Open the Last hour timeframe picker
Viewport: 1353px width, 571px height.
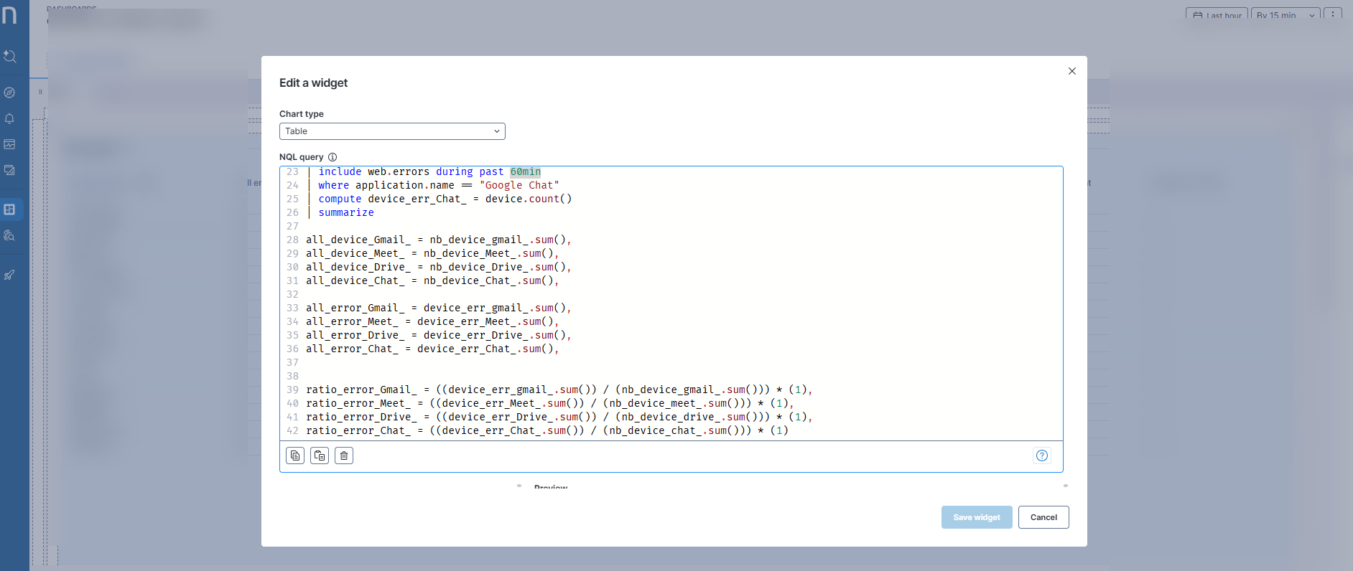click(1217, 15)
